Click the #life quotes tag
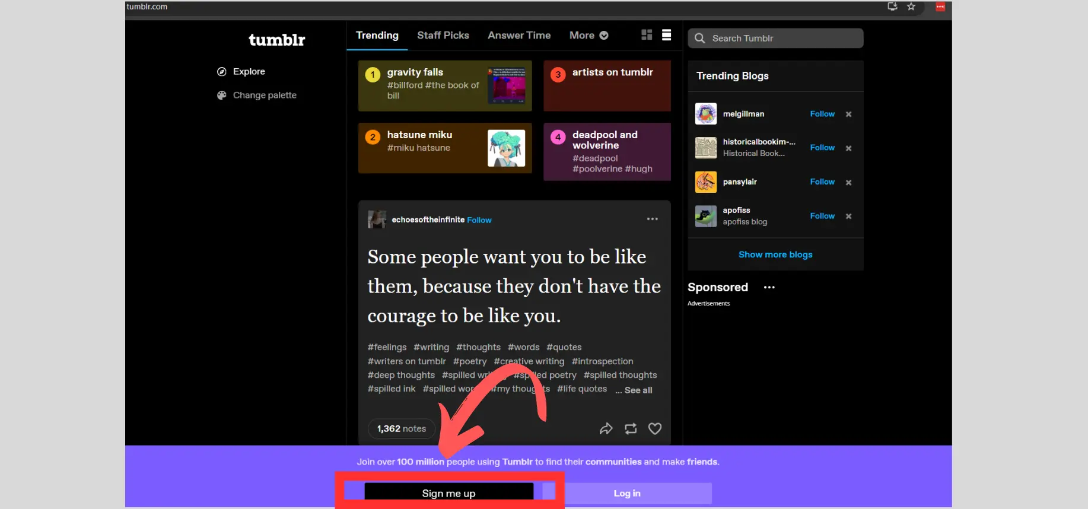 coord(582,389)
